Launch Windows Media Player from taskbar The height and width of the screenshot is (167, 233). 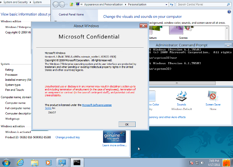48,163
